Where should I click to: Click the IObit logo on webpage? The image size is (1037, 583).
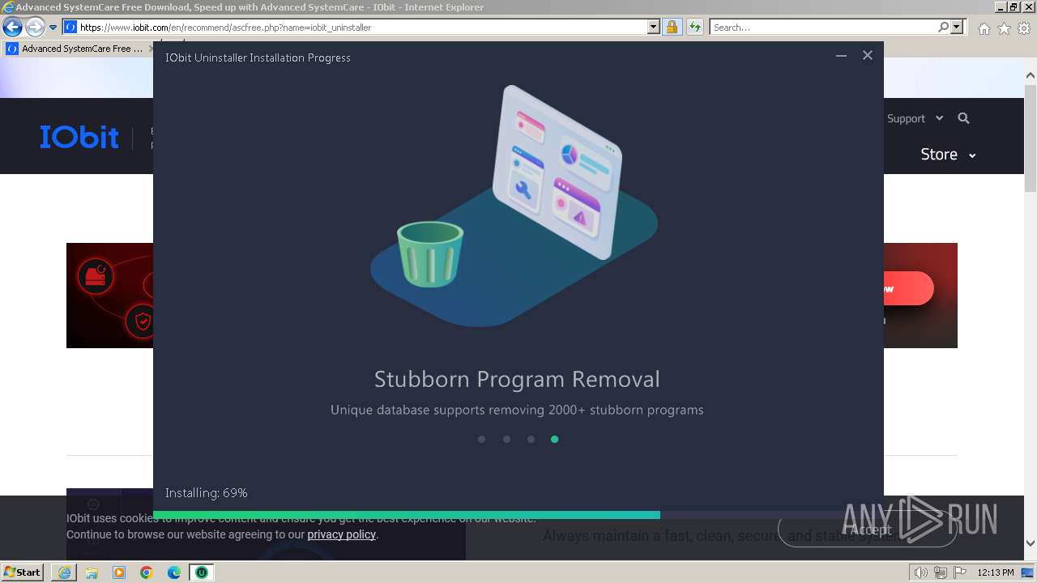tap(79, 137)
